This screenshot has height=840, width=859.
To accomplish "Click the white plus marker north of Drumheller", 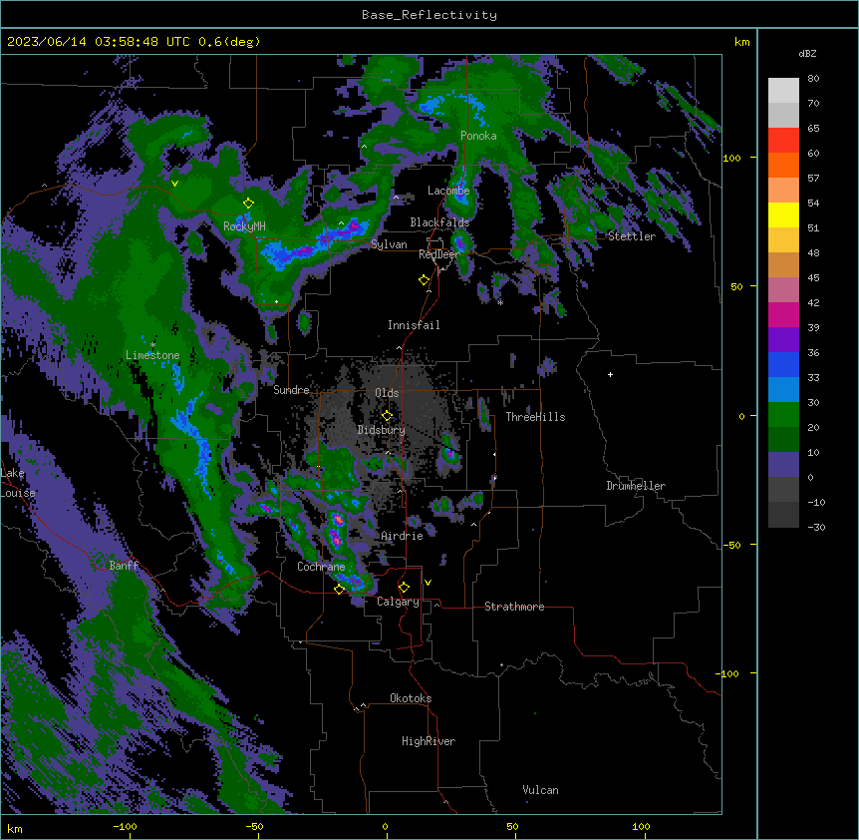I will [x=610, y=374].
